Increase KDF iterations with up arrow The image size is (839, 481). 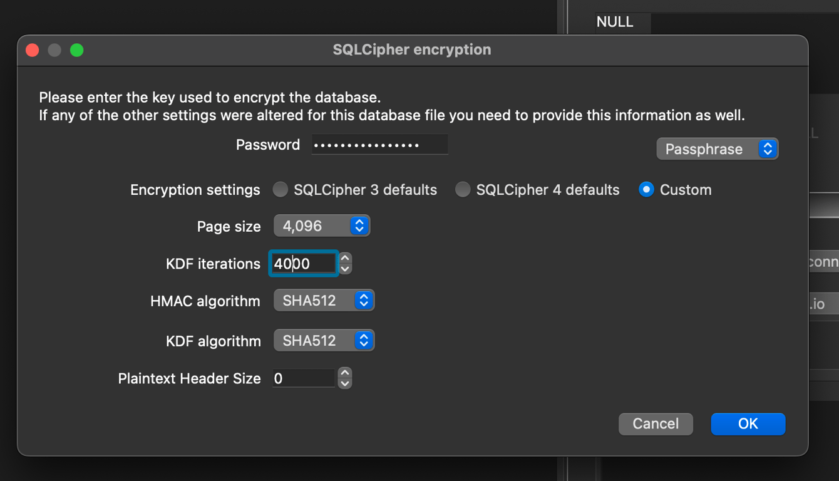point(345,258)
